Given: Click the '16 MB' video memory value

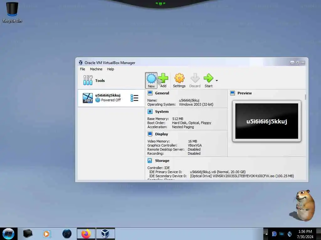Looking at the screenshot, I should coord(193,141).
